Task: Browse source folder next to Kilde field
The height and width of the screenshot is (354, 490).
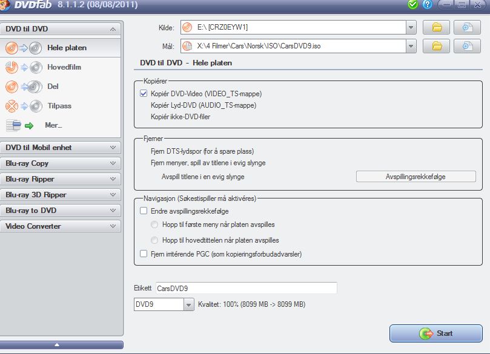Action: pyautogui.click(x=436, y=27)
